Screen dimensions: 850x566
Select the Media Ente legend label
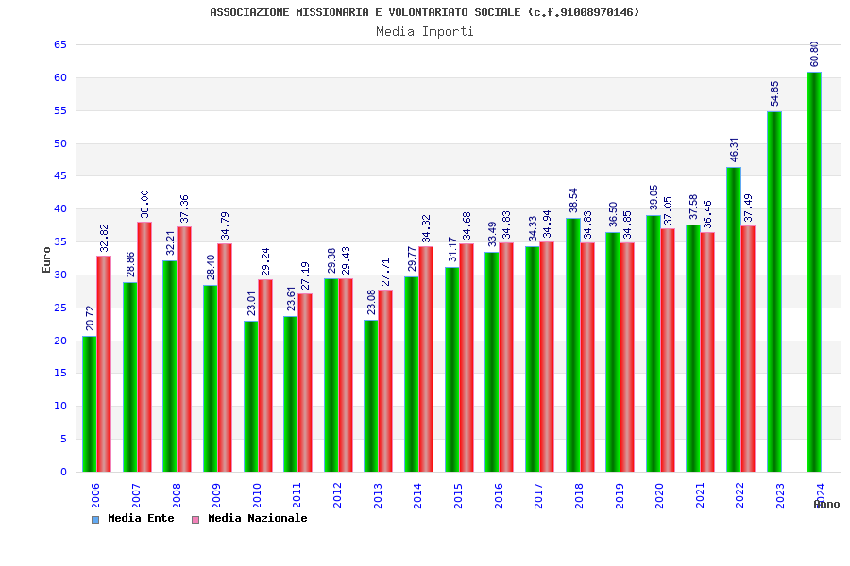pos(141,518)
